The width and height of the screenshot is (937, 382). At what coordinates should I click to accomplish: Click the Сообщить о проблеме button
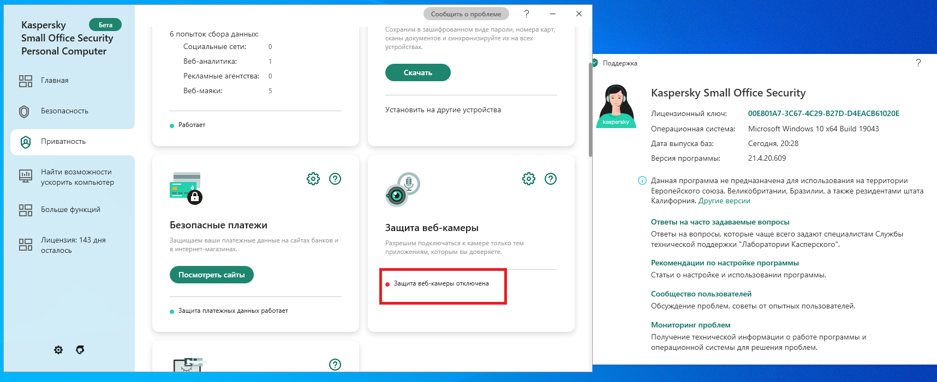tap(466, 14)
